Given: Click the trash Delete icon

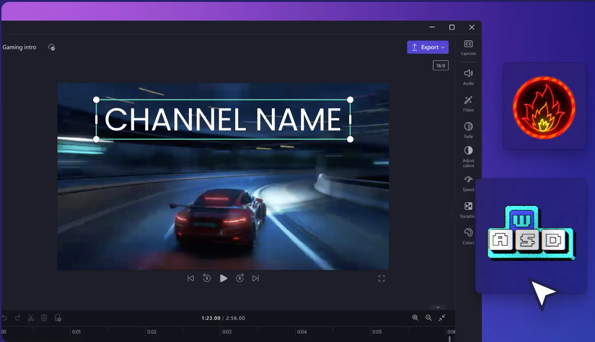Looking at the screenshot, I should pos(44,318).
